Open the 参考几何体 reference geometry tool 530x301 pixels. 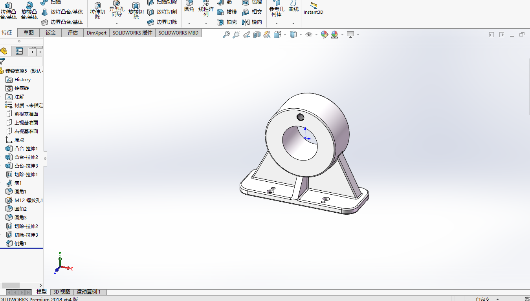click(x=277, y=9)
